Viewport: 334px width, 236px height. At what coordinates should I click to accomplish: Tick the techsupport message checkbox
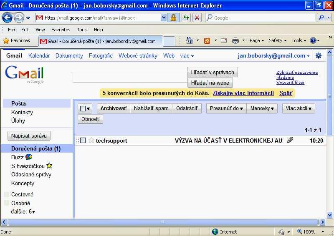tap(83, 141)
